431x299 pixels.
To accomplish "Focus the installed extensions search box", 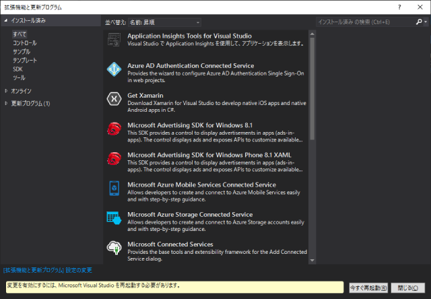I will coord(366,22).
